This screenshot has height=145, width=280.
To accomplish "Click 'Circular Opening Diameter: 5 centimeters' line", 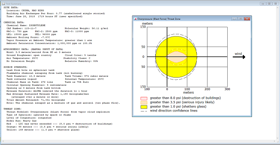I will [x=36, y=85].
